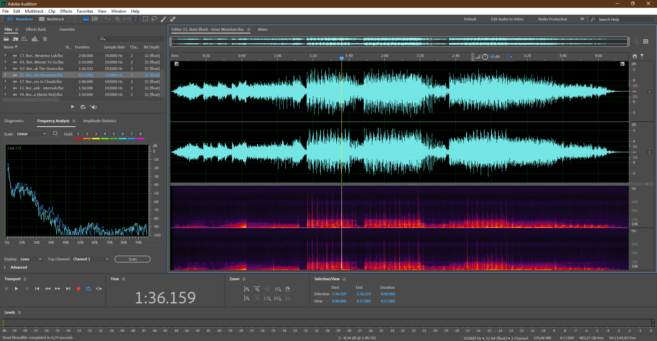The height and width of the screenshot is (341, 657).
Task: Open the Scale Linear dropdown
Action: [x=31, y=134]
